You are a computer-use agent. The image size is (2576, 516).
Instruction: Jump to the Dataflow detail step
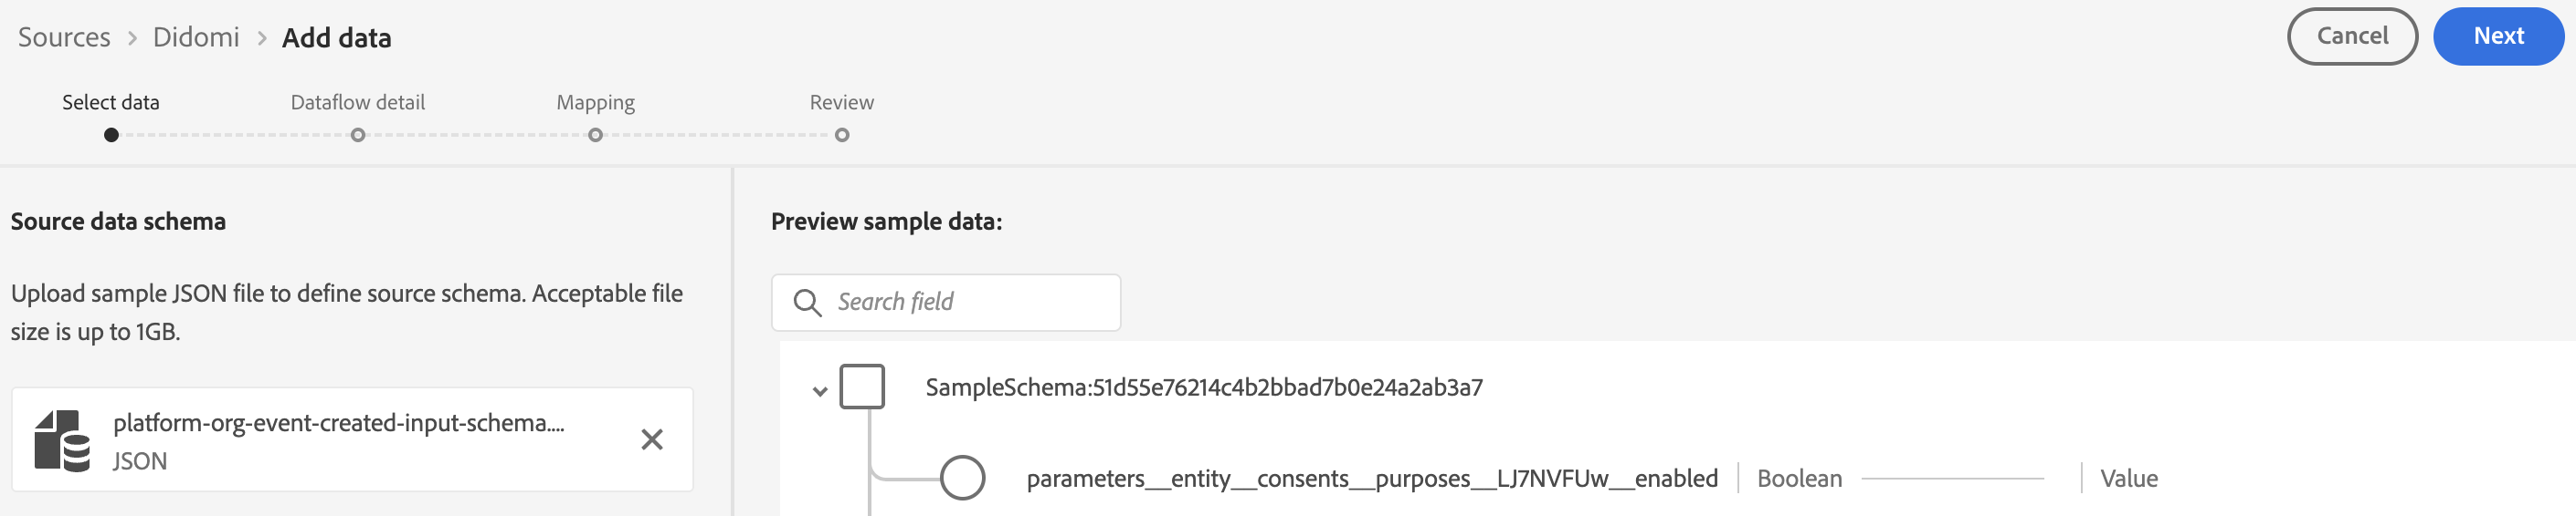pyautogui.click(x=357, y=135)
